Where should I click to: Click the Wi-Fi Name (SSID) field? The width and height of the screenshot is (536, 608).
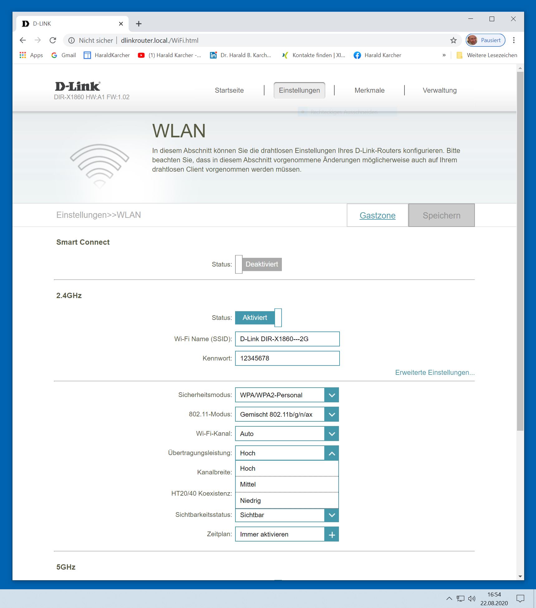[x=287, y=339]
